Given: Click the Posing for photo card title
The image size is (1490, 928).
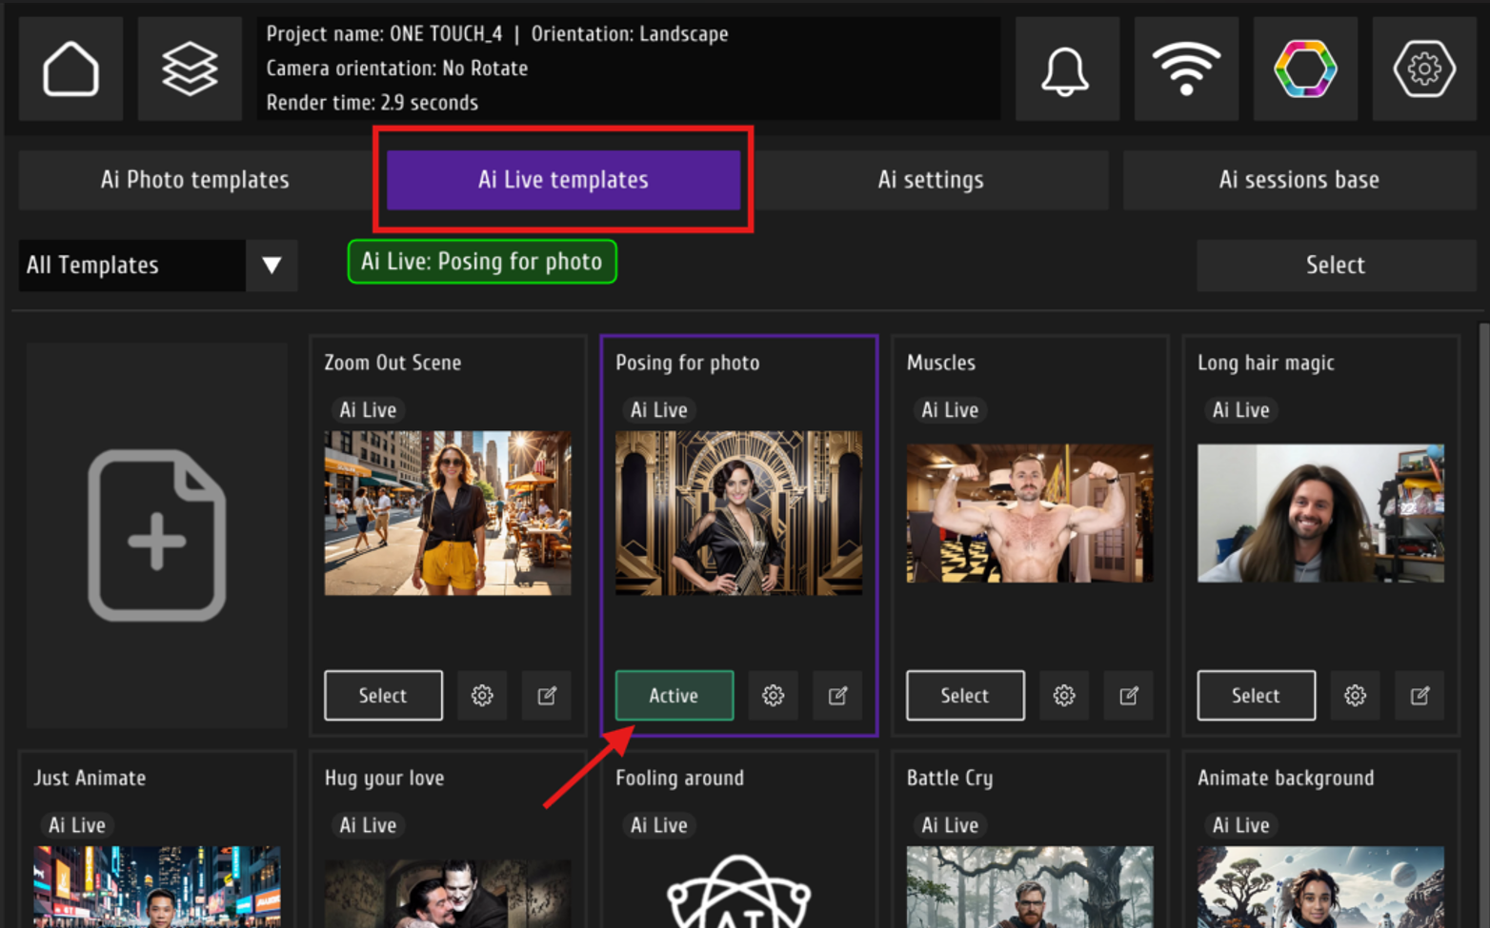Looking at the screenshot, I should (688, 363).
